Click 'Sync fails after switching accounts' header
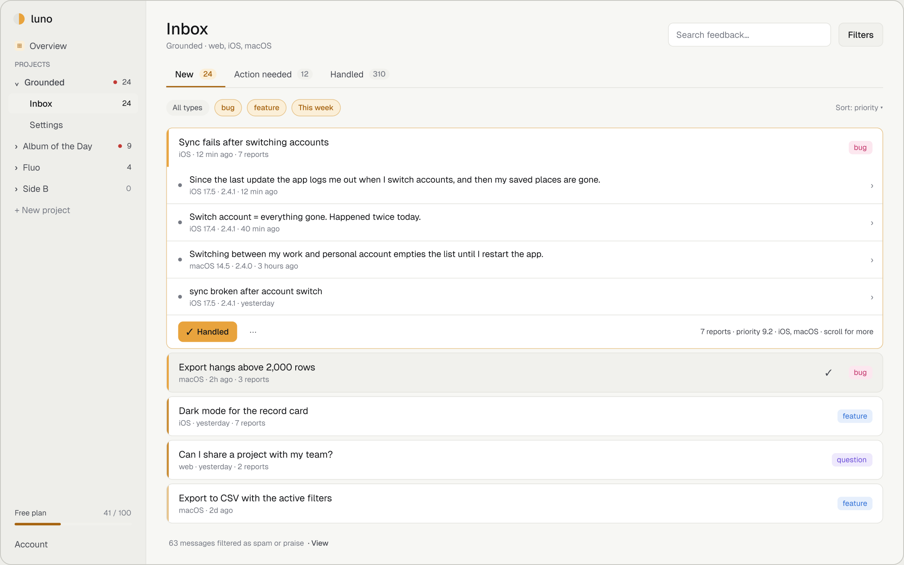Image resolution: width=904 pixels, height=565 pixels. 525,148
